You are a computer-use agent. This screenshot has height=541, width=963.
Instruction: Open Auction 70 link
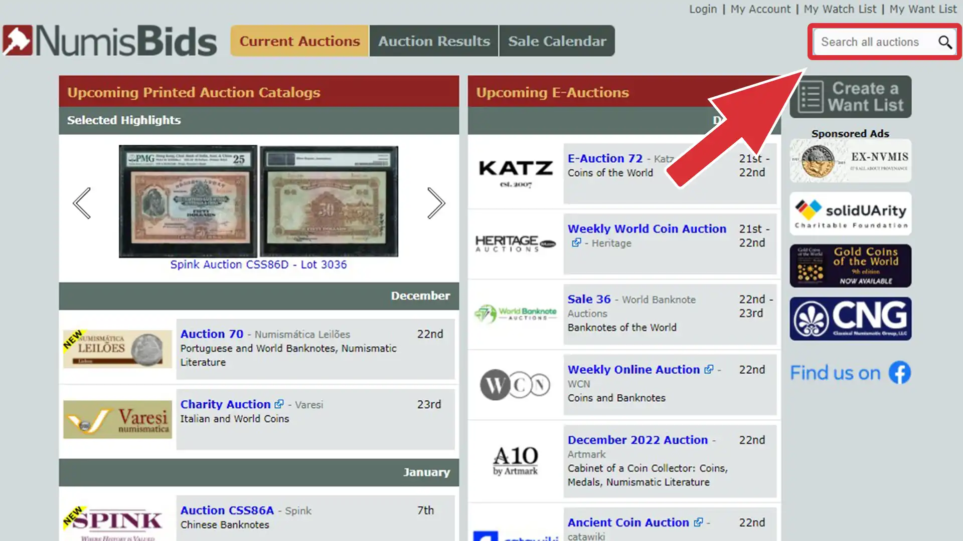(x=212, y=334)
